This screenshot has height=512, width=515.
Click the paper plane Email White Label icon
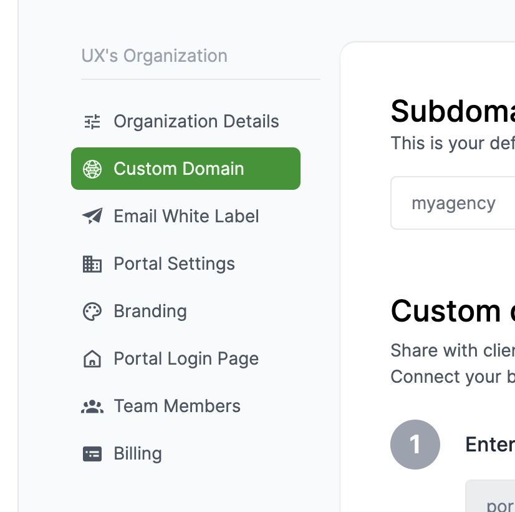pos(92,216)
